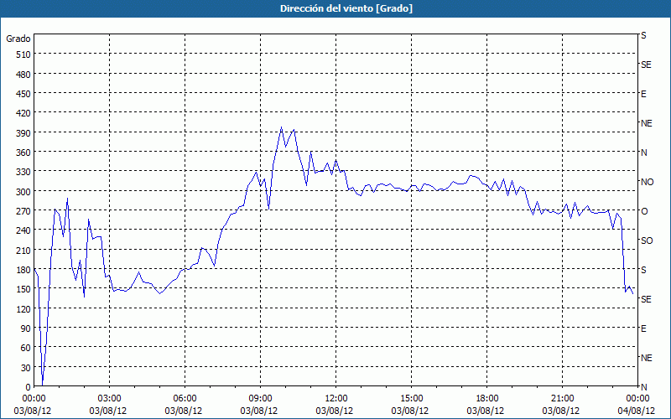Click the "NE" compass label level with 390
The width and height of the screenshot is (671, 419).
coord(646,123)
